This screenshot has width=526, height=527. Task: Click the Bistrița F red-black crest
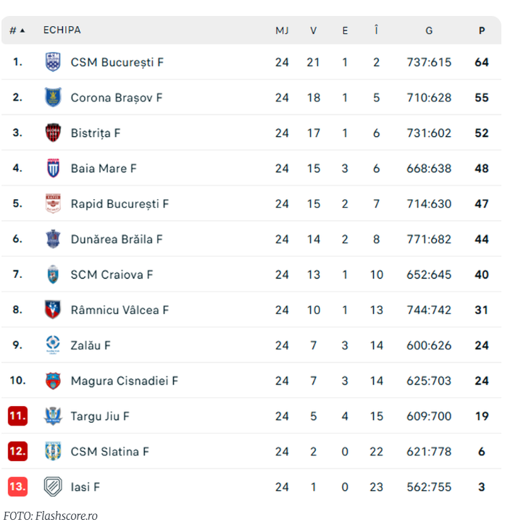tap(53, 132)
